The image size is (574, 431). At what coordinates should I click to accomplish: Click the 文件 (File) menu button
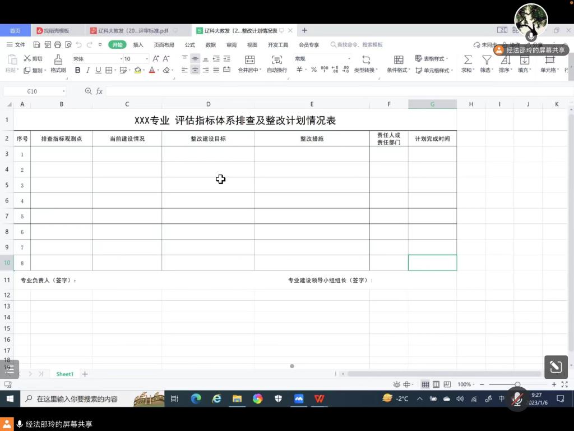point(16,45)
